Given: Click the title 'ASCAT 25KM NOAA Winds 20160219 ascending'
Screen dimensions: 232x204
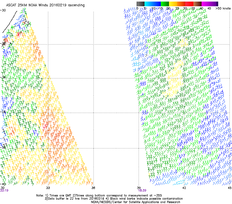Looking at the screenshot, I should [x=45, y=5].
